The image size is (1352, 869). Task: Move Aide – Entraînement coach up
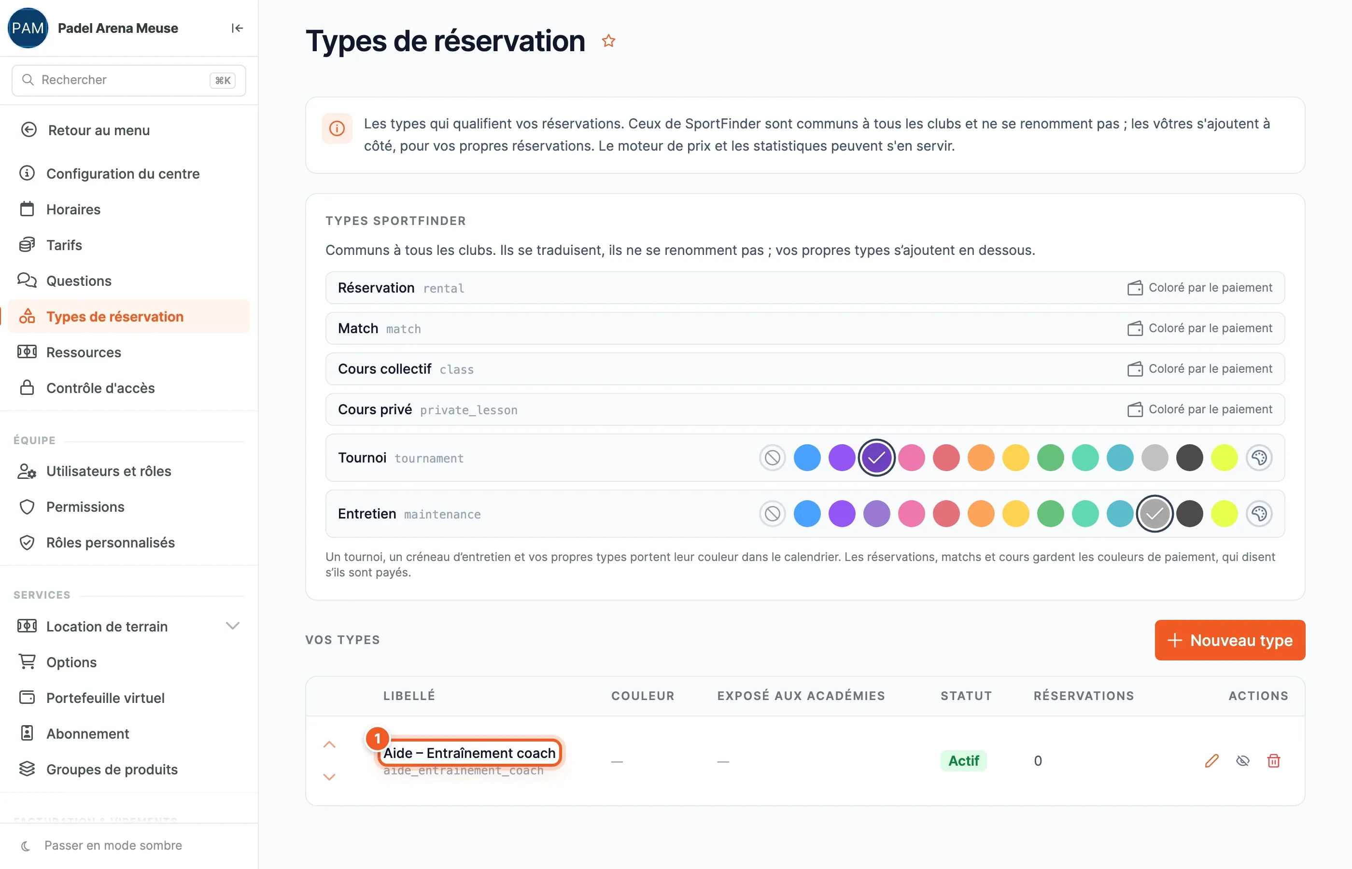pyautogui.click(x=329, y=745)
